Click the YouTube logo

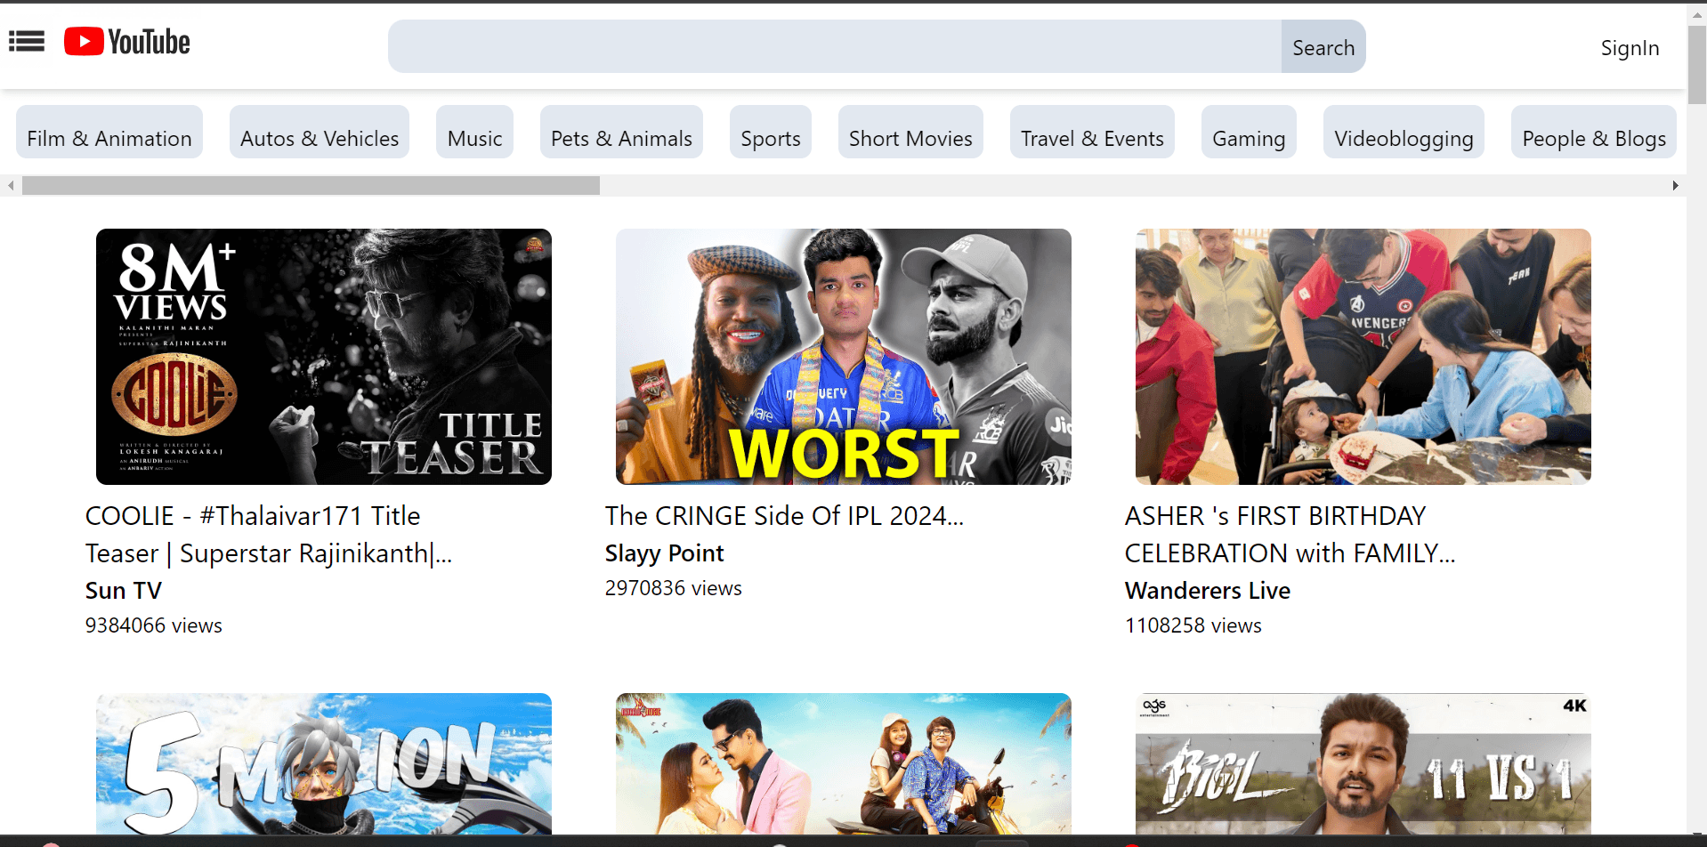click(127, 42)
